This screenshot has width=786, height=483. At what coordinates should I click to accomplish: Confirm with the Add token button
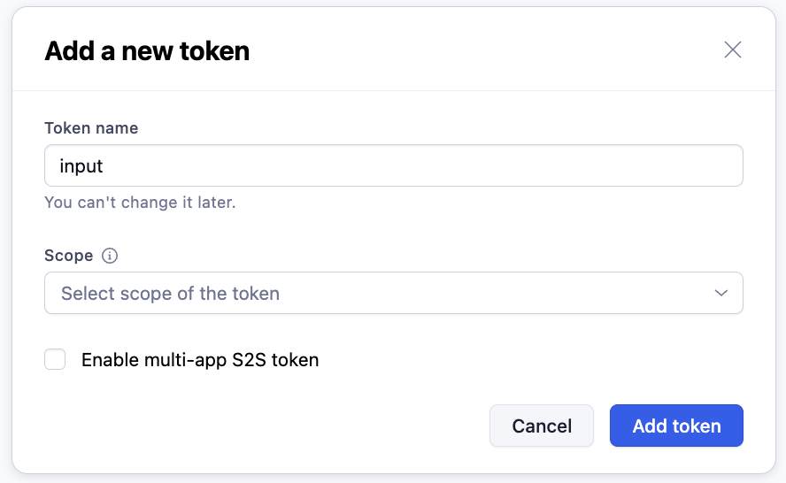676,425
